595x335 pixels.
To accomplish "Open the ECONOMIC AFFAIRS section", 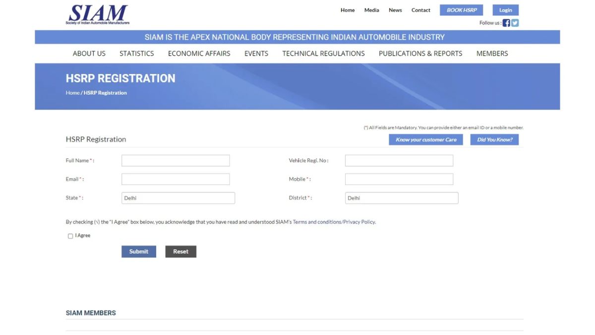I will (199, 53).
